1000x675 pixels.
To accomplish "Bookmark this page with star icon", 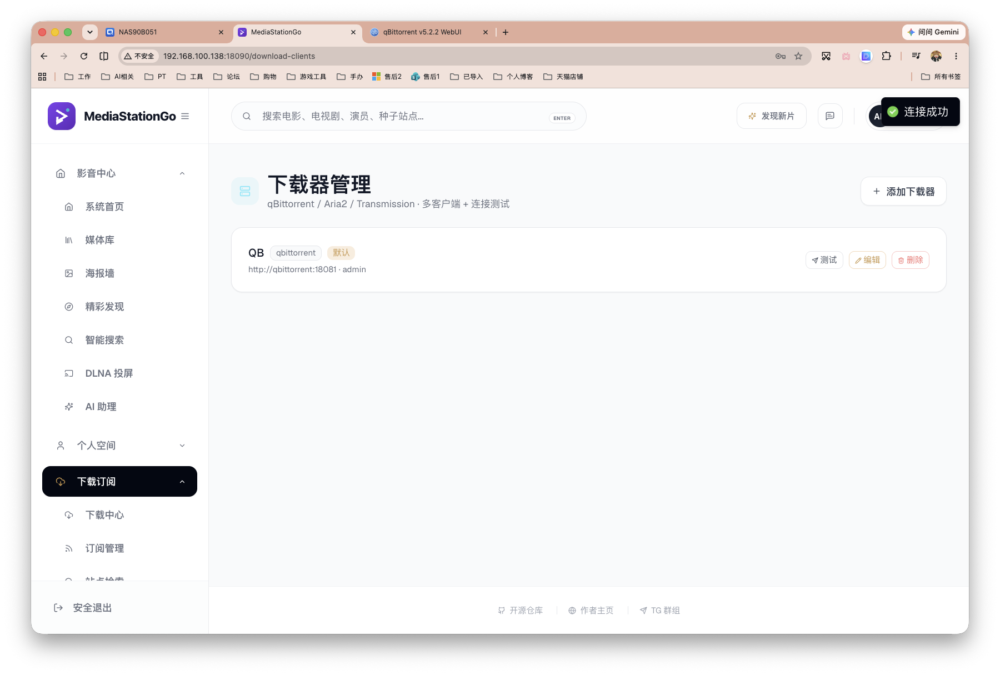I will (798, 56).
